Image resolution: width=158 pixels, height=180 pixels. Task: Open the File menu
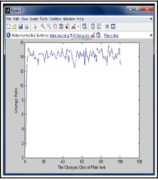pos(9,19)
